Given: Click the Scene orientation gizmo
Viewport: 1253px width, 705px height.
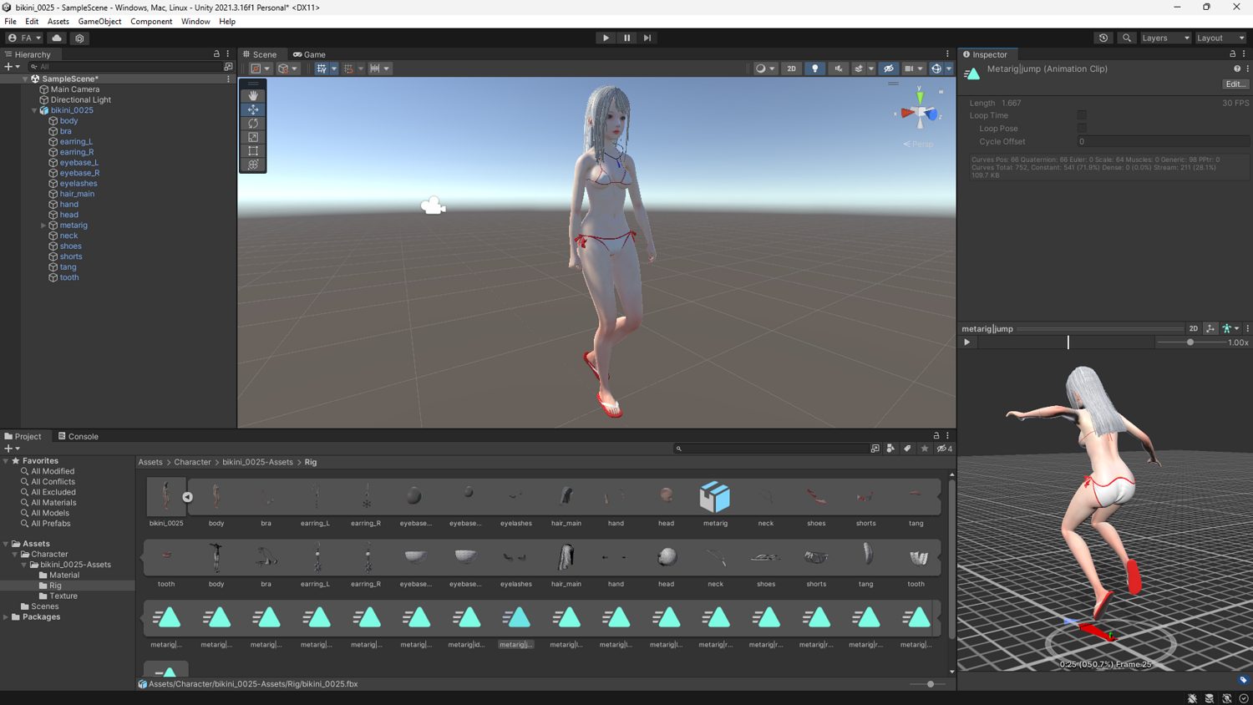Looking at the screenshot, I should tap(920, 111).
